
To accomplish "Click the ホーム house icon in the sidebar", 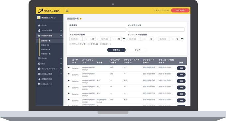I will tap(39, 25).
